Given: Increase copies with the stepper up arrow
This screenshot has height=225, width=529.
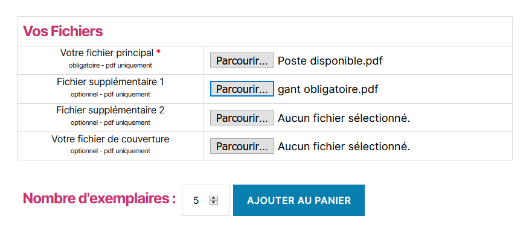Looking at the screenshot, I should click(x=214, y=198).
